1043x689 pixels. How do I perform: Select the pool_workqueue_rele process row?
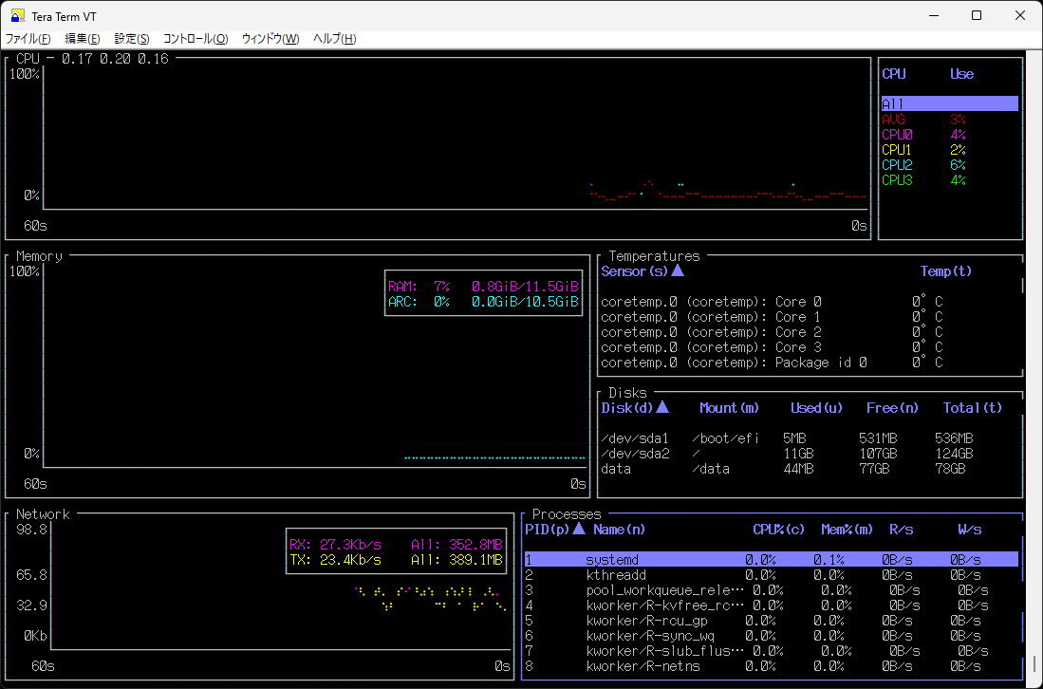point(772,590)
